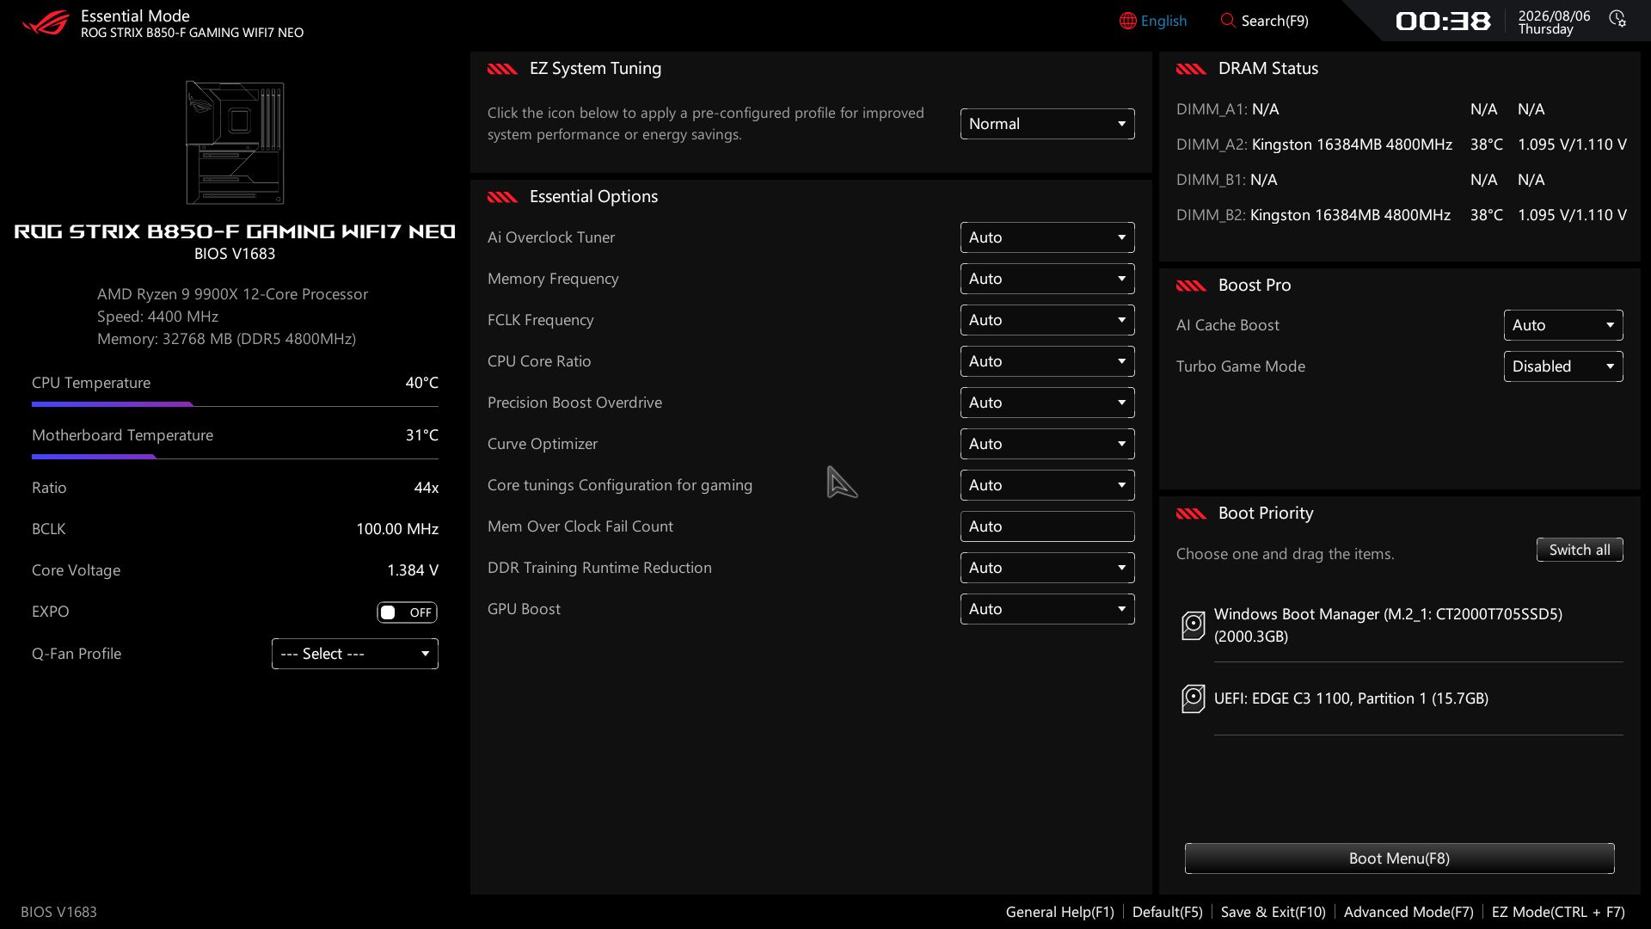The height and width of the screenshot is (929, 1651).
Task: Select Windows Boot Manager boot entry text
Action: [1388, 625]
